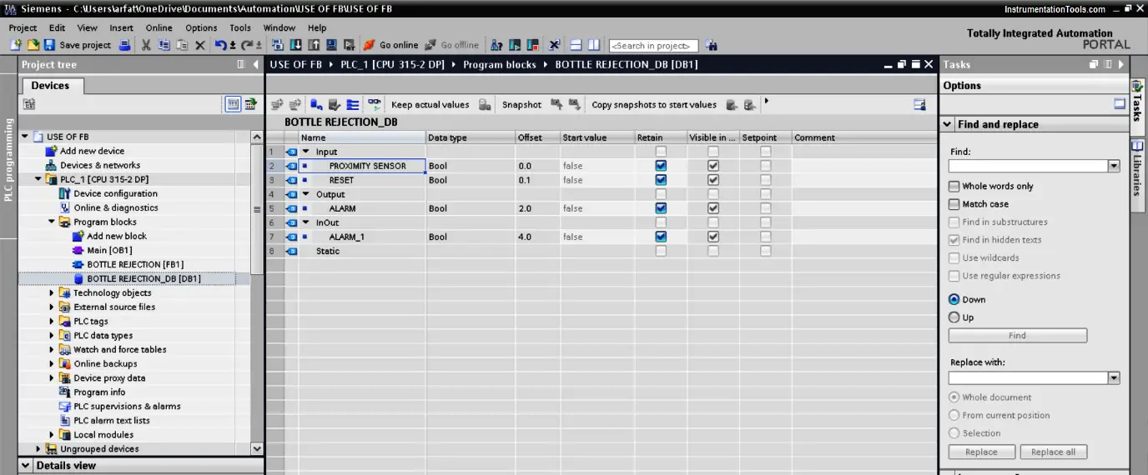Image resolution: width=1148 pixels, height=475 pixels.
Task: Select the Down search direction radio button
Action: [954, 299]
